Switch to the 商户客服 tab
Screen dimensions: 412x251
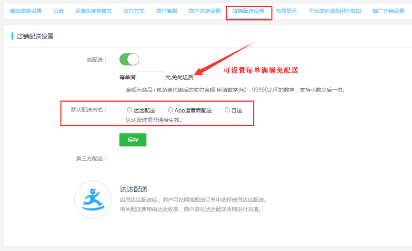[167, 11]
